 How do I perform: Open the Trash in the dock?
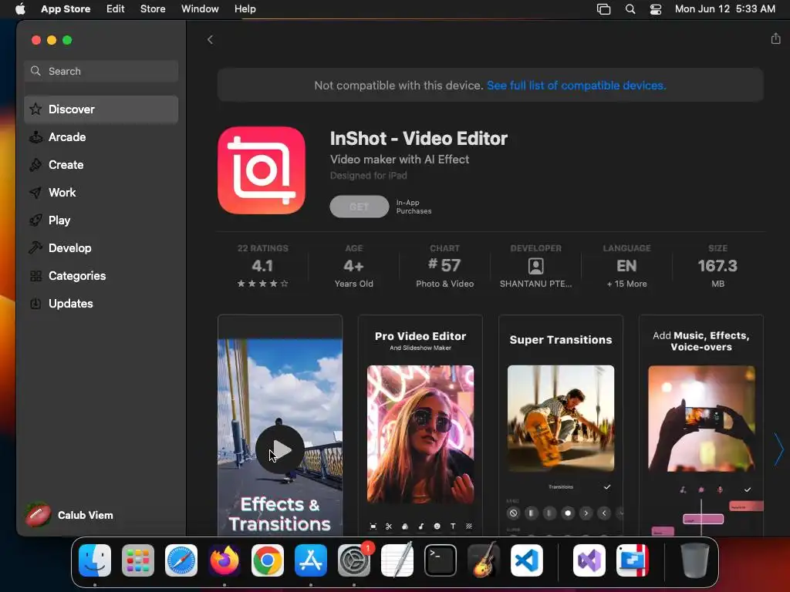tap(695, 560)
